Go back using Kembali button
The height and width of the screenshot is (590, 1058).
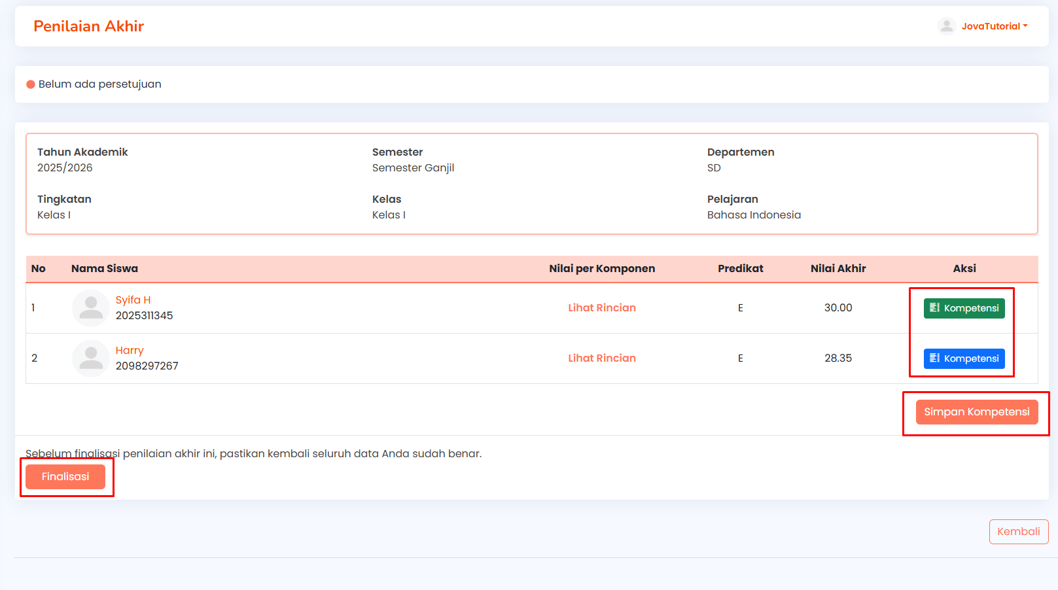coord(1019,532)
